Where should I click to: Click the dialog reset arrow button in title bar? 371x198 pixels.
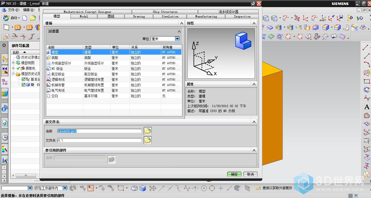coord(253,4)
